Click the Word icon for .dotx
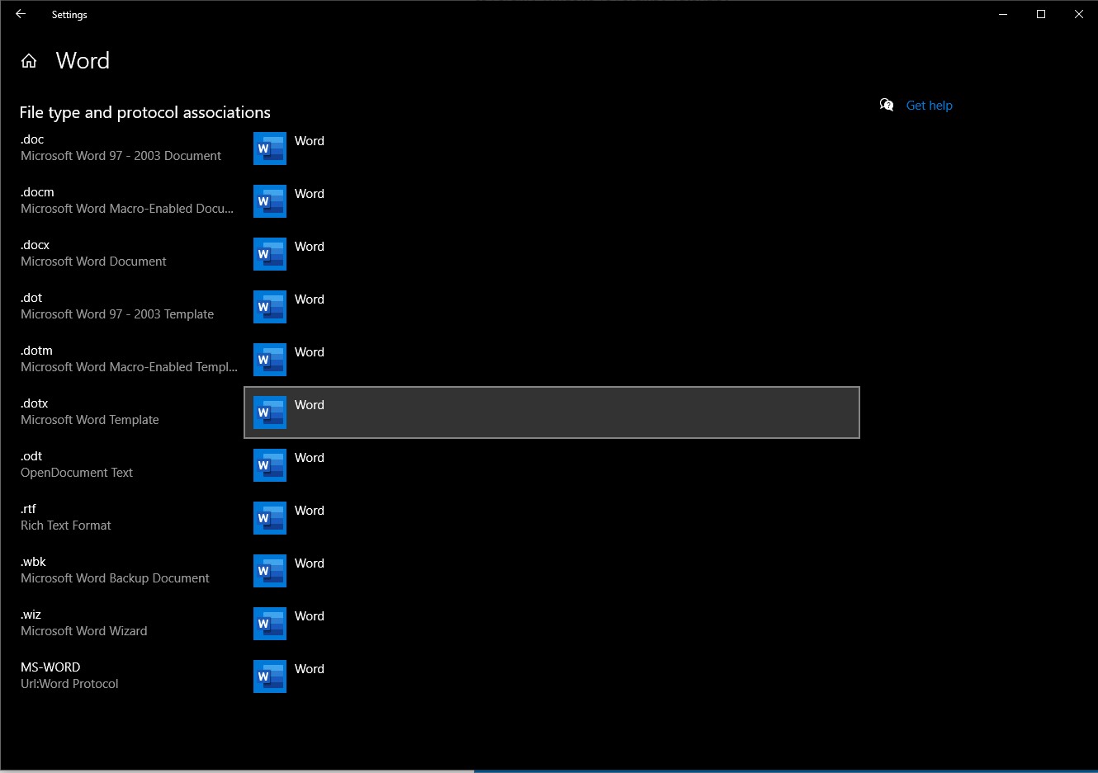Screen dimensions: 1098x773 click(x=270, y=412)
